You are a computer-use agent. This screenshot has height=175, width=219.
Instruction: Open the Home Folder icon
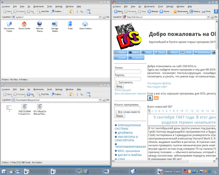click(x=24, y=25)
